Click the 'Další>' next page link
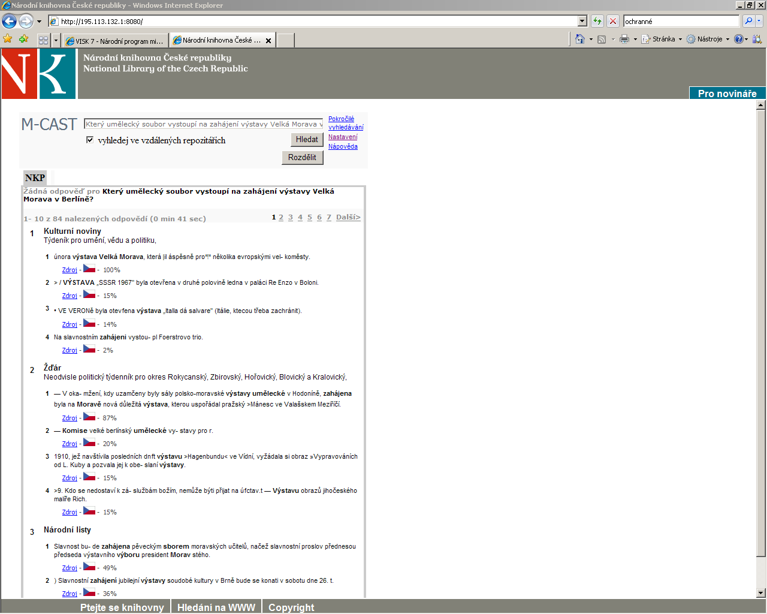The image size is (767, 614). pyautogui.click(x=348, y=217)
